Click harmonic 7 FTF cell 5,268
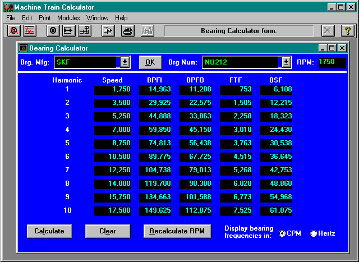The image size is (359, 262). (236, 171)
